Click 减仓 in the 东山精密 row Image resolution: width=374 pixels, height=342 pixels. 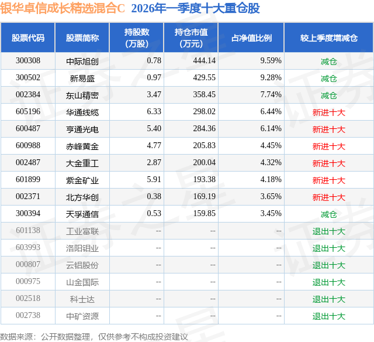329,95
